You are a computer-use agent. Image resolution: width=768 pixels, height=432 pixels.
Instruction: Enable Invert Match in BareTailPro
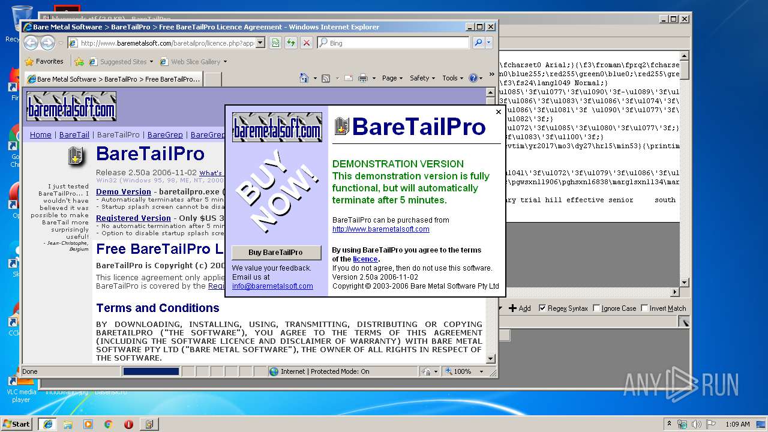point(645,308)
